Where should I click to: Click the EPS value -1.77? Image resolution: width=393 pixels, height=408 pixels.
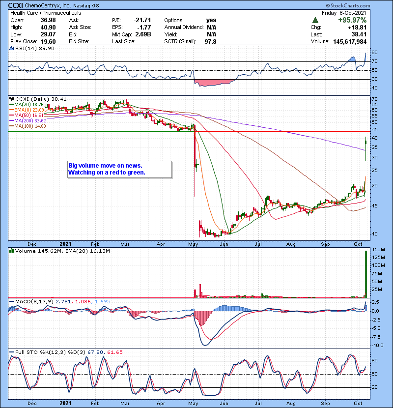[x=144, y=28]
